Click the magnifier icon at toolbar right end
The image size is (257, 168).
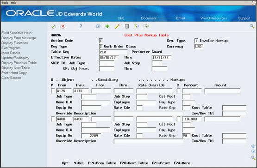tap(252, 26)
